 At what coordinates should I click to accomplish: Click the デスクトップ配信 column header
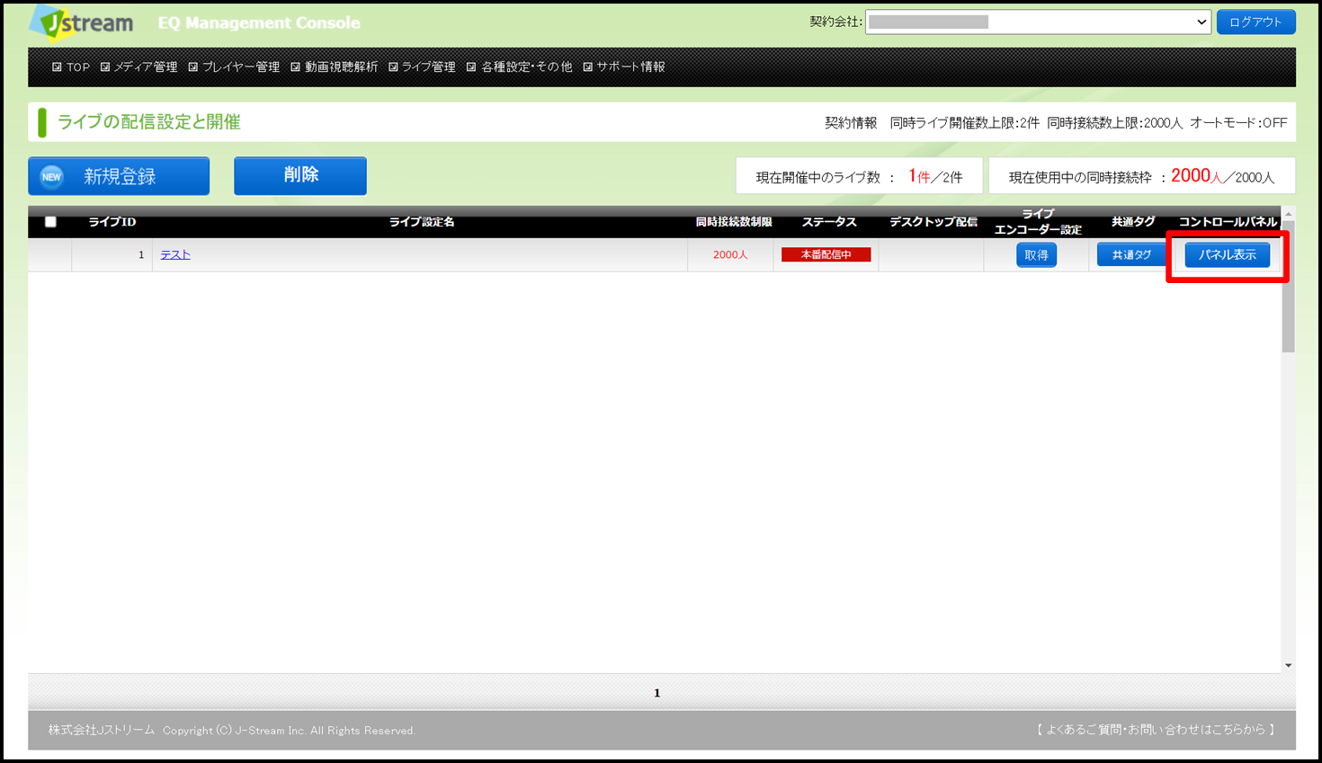(x=933, y=222)
